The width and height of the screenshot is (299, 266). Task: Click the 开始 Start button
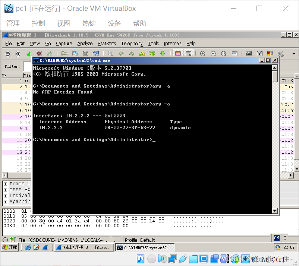tap(10, 247)
